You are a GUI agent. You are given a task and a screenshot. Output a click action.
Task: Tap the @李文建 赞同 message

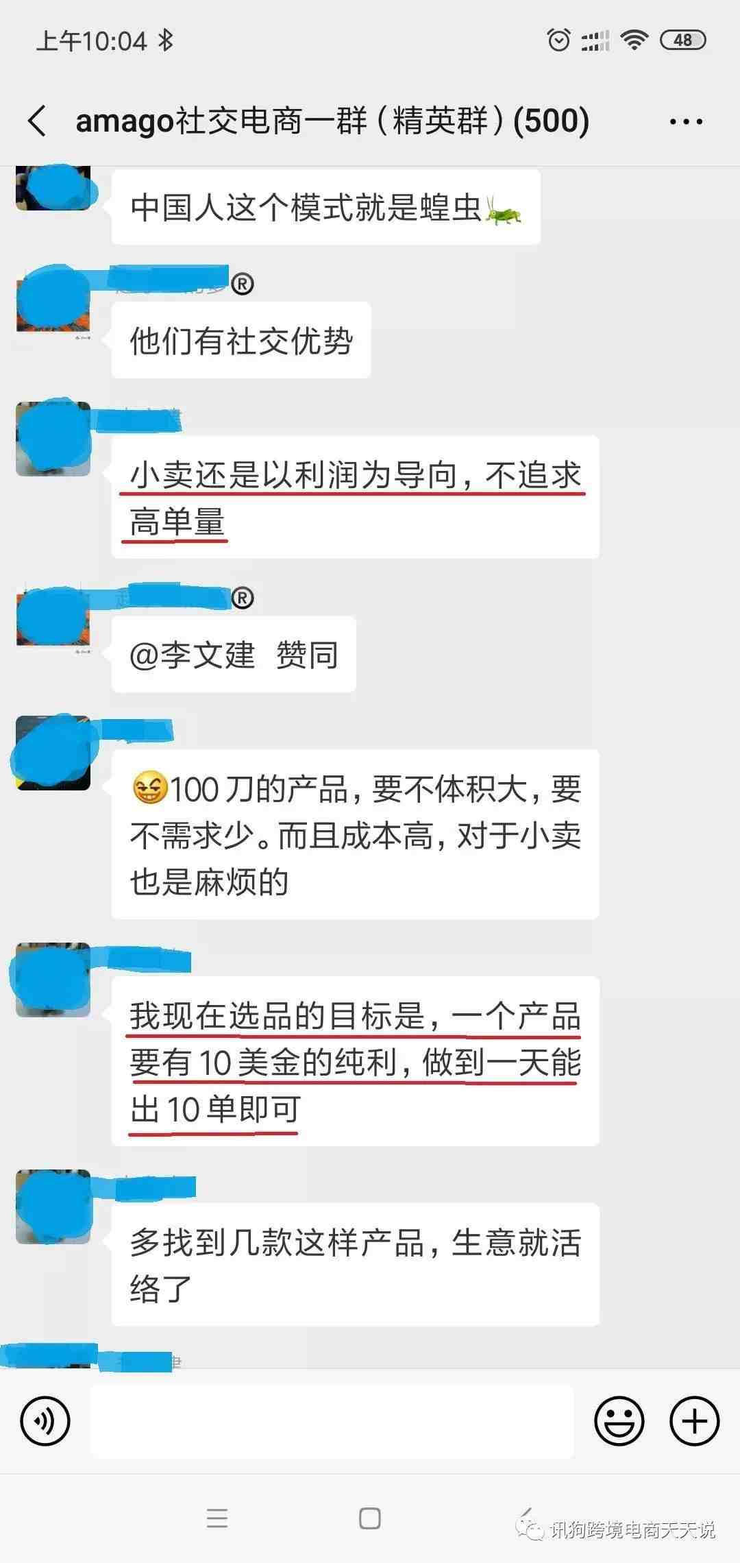coord(234,655)
